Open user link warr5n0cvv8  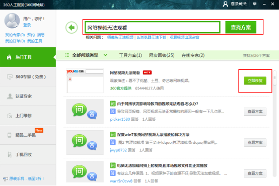pyautogui.click(x=121, y=181)
